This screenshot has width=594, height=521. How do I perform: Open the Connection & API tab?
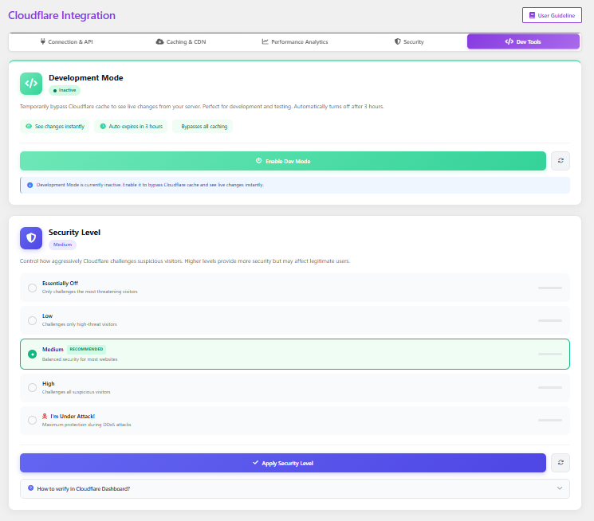(67, 41)
